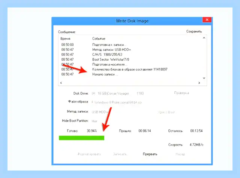The image size is (240, 178).
Task: Click the greyed Записать button
Action: (x=120, y=154)
